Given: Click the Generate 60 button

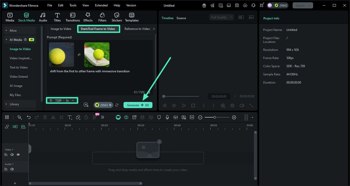Looking at the screenshot, I should (138, 105).
